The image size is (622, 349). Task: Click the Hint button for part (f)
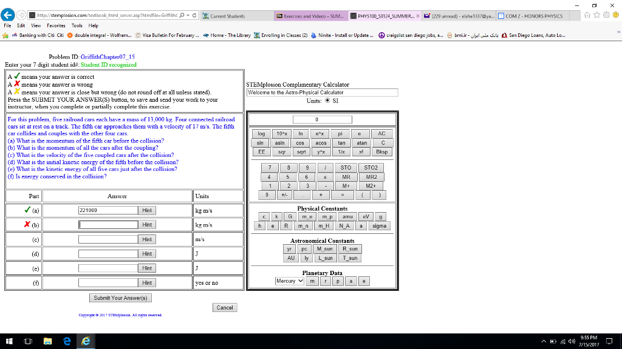pos(147,283)
